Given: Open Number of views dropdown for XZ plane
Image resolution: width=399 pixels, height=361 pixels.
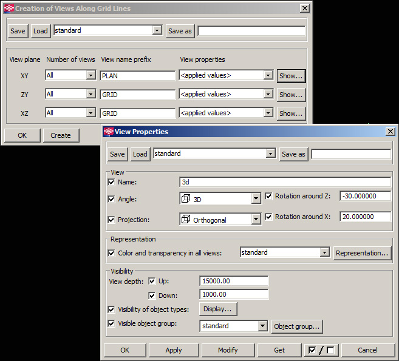Looking at the screenshot, I should 90,113.
